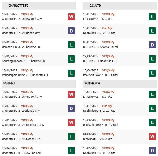Viewport: 158px width, 156px height.
Task: Click the W badge for Charlotte FC 3 - 2 Columbus Crew
Action: [x=71, y=122]
